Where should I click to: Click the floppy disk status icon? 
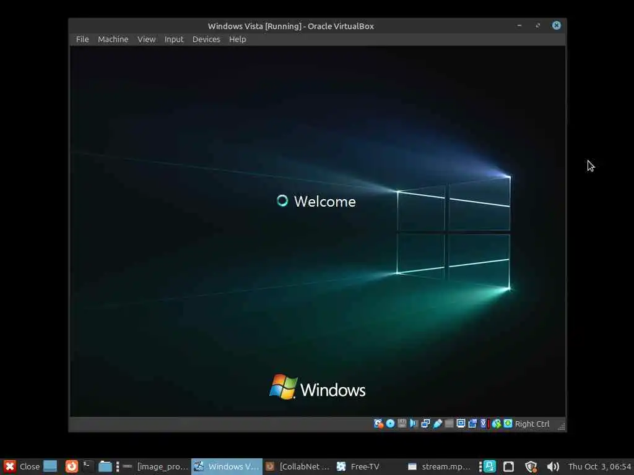(402, 424)
